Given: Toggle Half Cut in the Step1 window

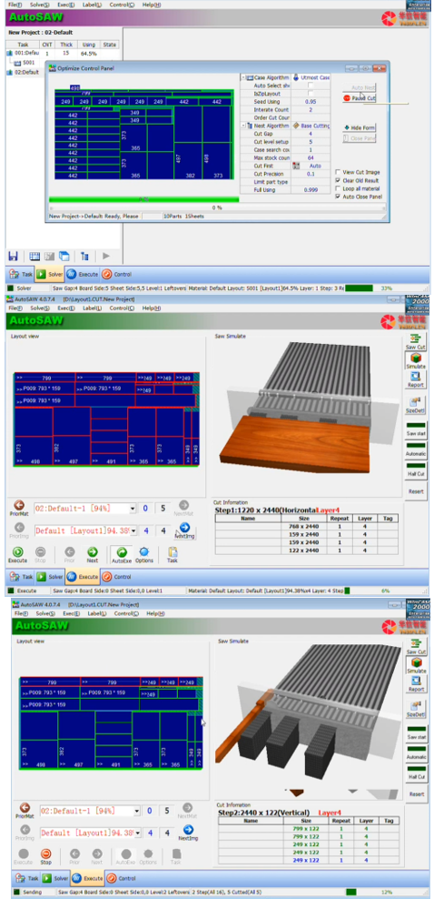Looking at the screenshot, I should (416, 470).
